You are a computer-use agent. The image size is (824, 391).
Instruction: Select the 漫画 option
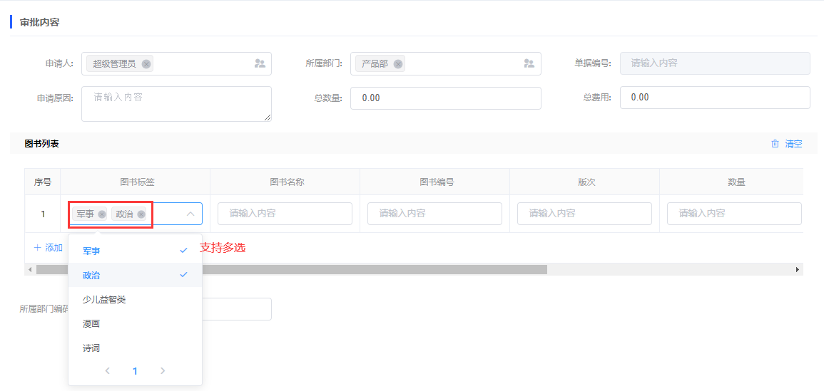[x=135, y=323]
